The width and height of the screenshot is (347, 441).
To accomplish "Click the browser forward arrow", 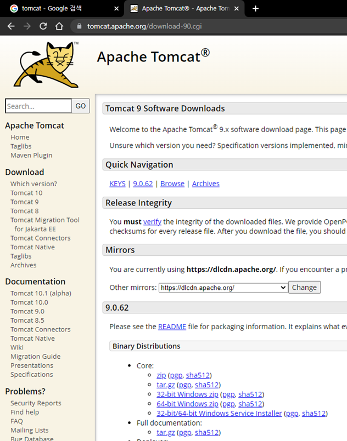I will coord(27,26).
